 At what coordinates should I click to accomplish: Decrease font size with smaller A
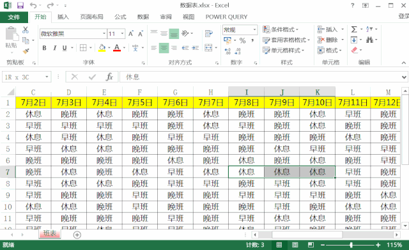pos(141,34)
